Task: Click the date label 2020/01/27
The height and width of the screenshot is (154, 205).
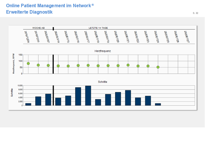Action: coord(188,37)
